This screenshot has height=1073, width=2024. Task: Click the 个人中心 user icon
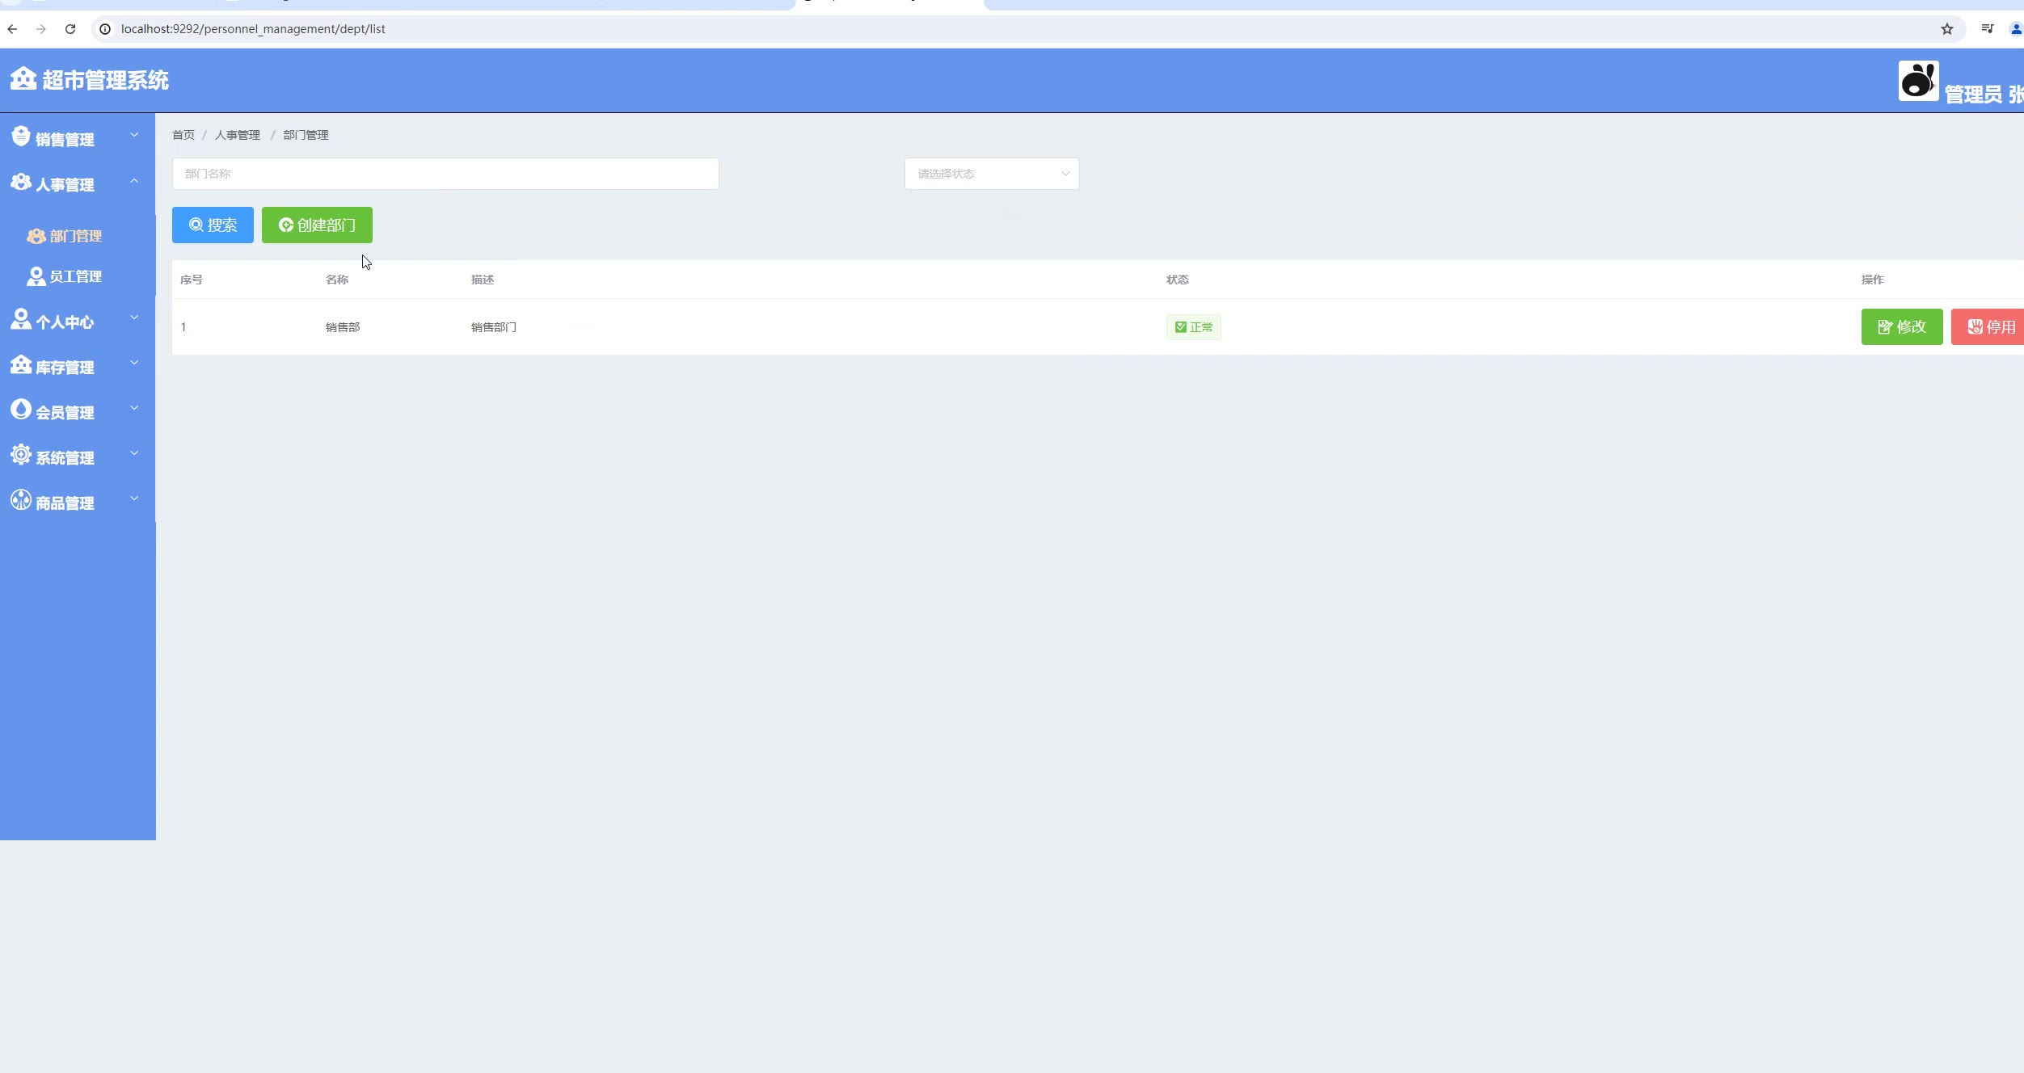20,319
